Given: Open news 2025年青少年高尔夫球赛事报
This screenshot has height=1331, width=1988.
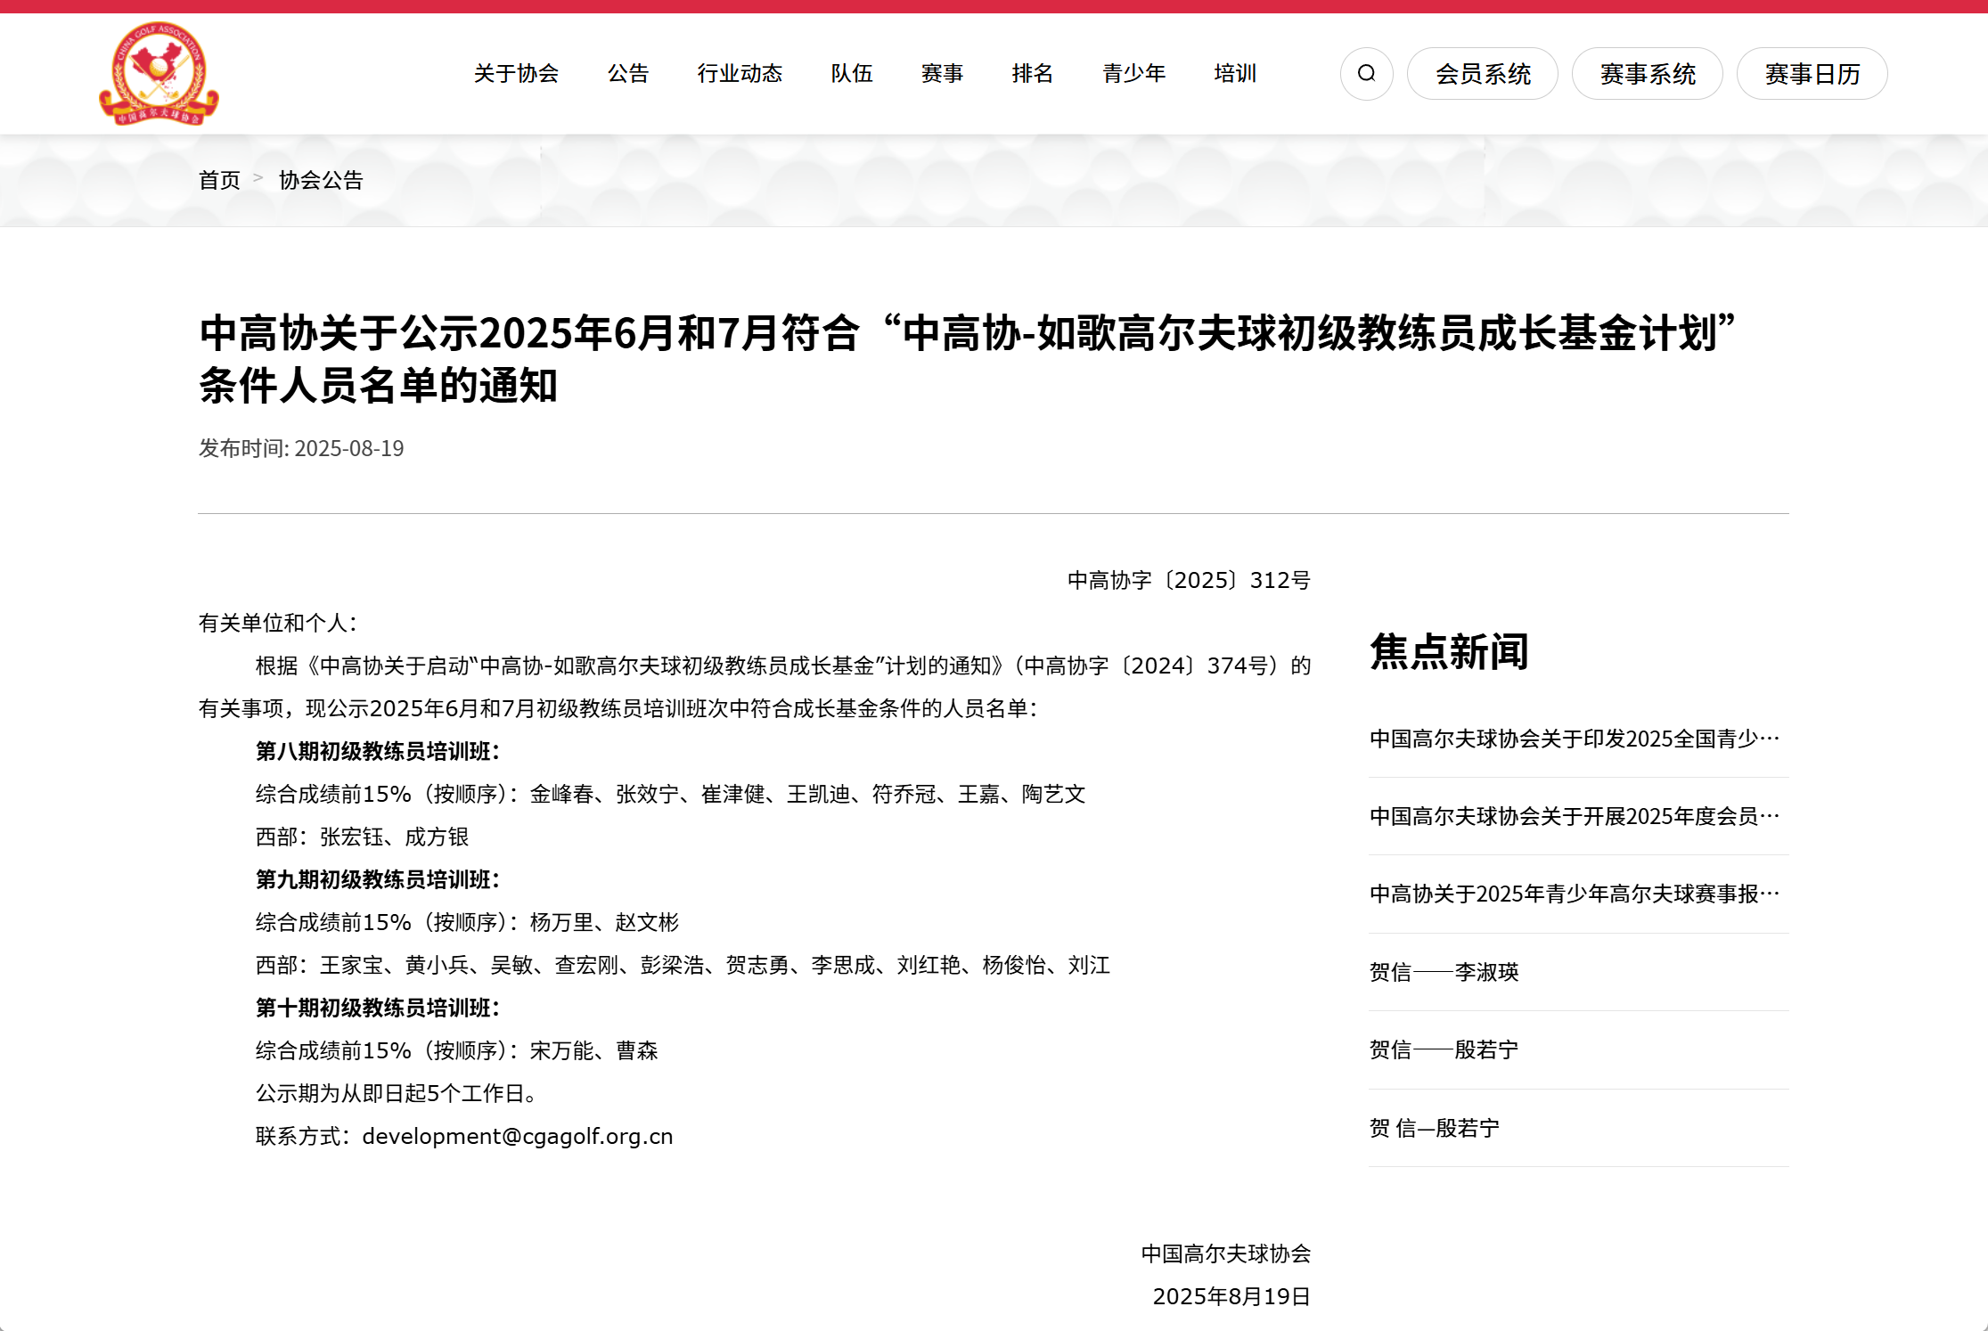Looking at the screenshot, I should 1574,894.
